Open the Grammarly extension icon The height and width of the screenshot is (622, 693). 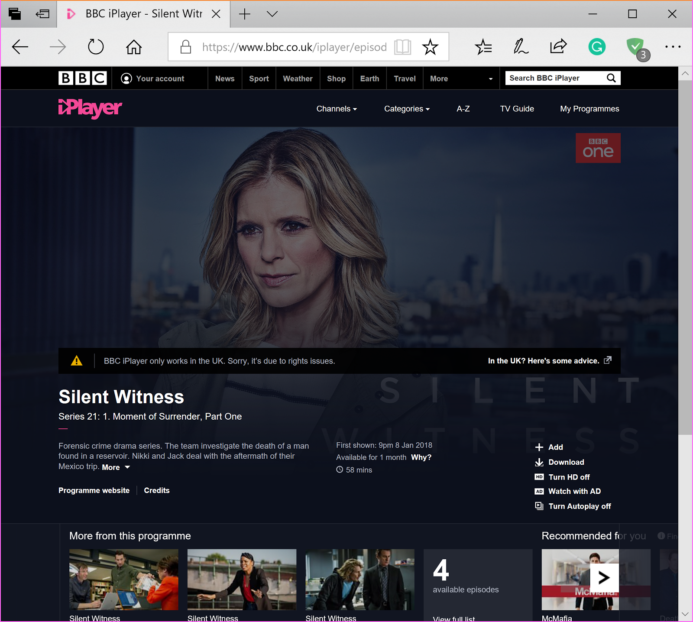pyautogui.click(x=597, y=47)
